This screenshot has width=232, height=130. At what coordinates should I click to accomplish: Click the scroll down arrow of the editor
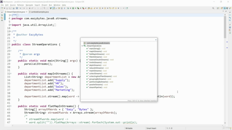225,123
